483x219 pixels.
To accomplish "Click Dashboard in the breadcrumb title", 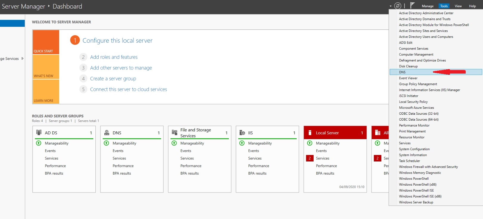I will pos(67,6).
